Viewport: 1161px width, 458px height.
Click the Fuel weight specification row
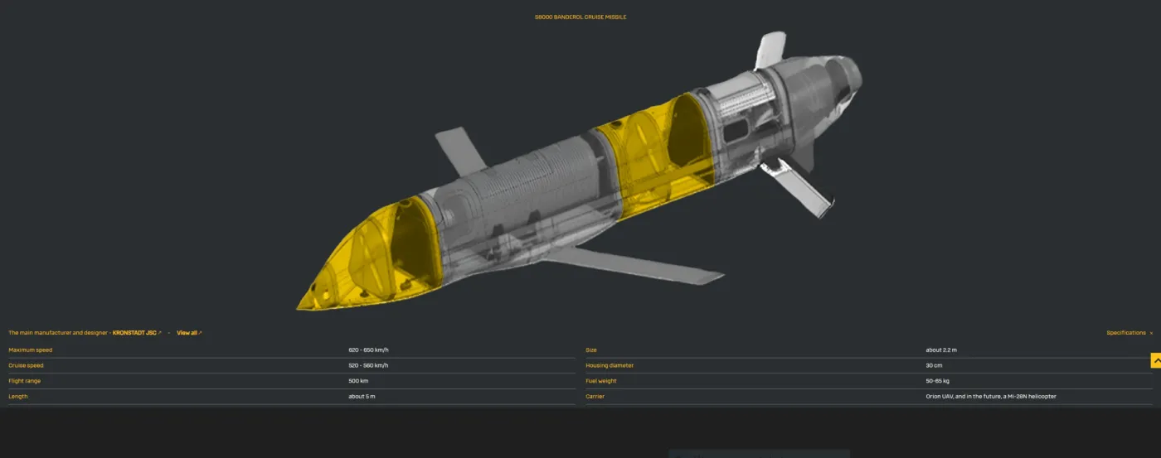coord(600,381)
